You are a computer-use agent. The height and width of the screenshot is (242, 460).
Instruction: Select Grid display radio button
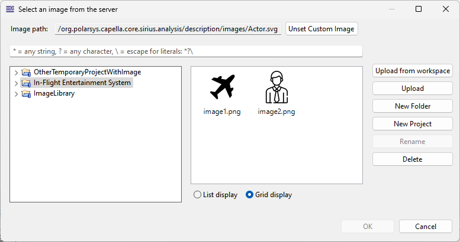(x=250, y=195)
